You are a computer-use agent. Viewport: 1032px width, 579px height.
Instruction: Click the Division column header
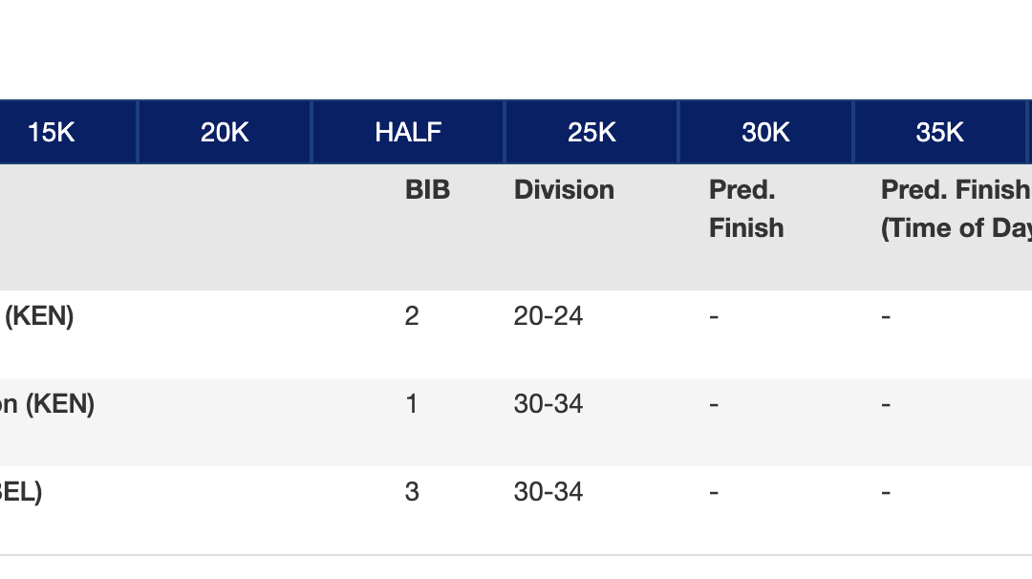pyautogui.click(x=564, y=190)
